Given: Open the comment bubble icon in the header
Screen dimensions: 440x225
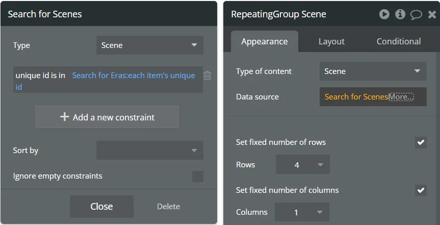Looking at the screenshot, I should tap(416, 15).
